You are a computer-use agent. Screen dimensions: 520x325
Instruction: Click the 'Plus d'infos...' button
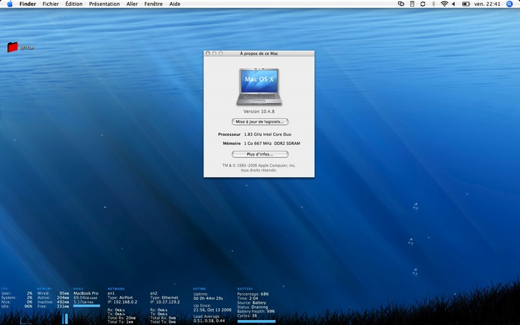[260, 154]
